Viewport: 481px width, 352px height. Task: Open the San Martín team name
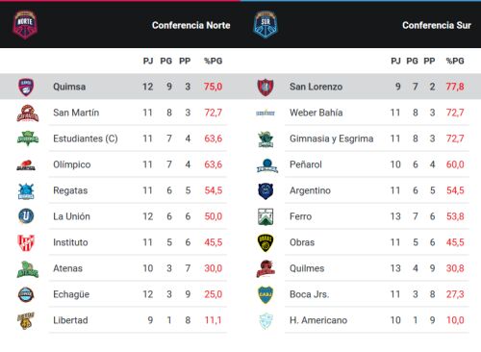(76, 113)
